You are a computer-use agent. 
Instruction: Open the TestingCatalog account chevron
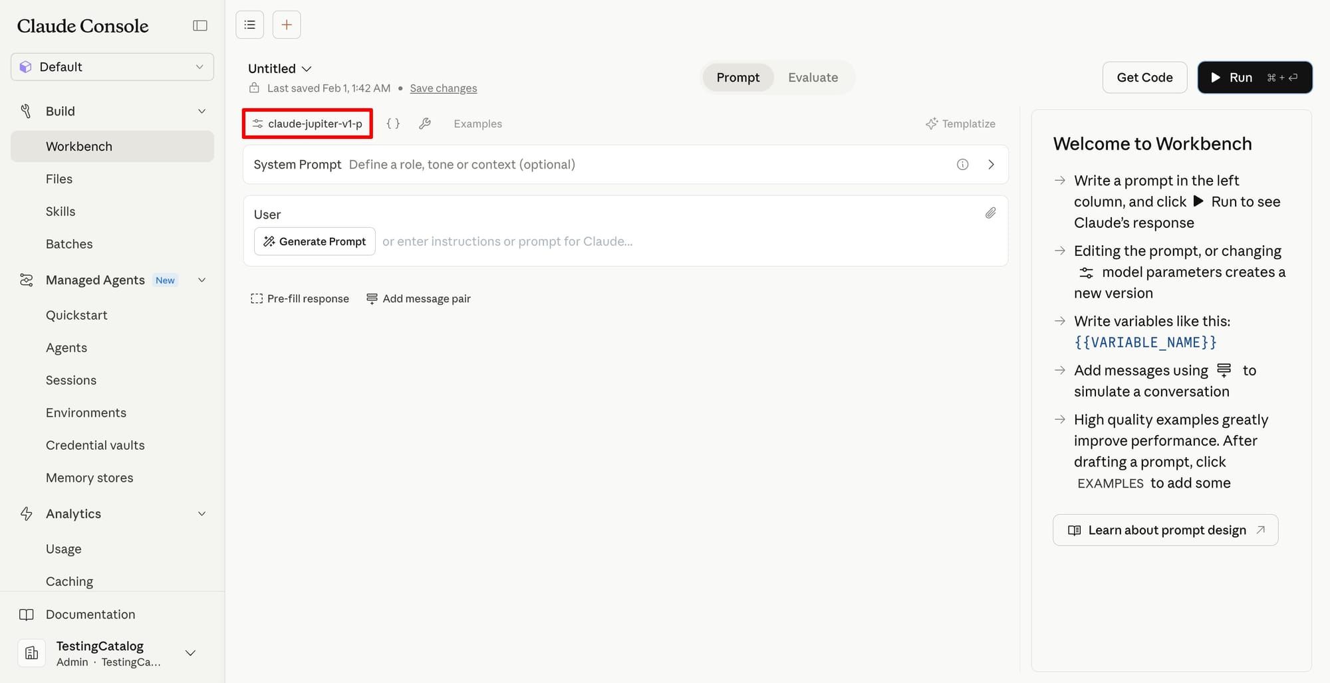(x=190, y=653)
